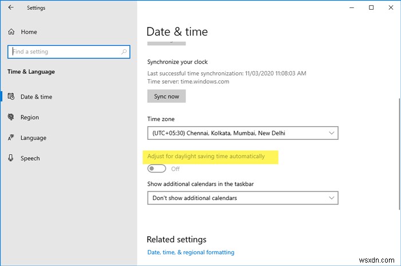Click the Region globe icon
This screenshot has width=401, height=266.
click(x=11, y=118)
